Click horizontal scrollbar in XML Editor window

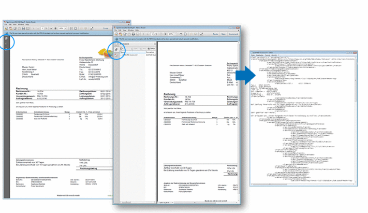tap(303, 185)
